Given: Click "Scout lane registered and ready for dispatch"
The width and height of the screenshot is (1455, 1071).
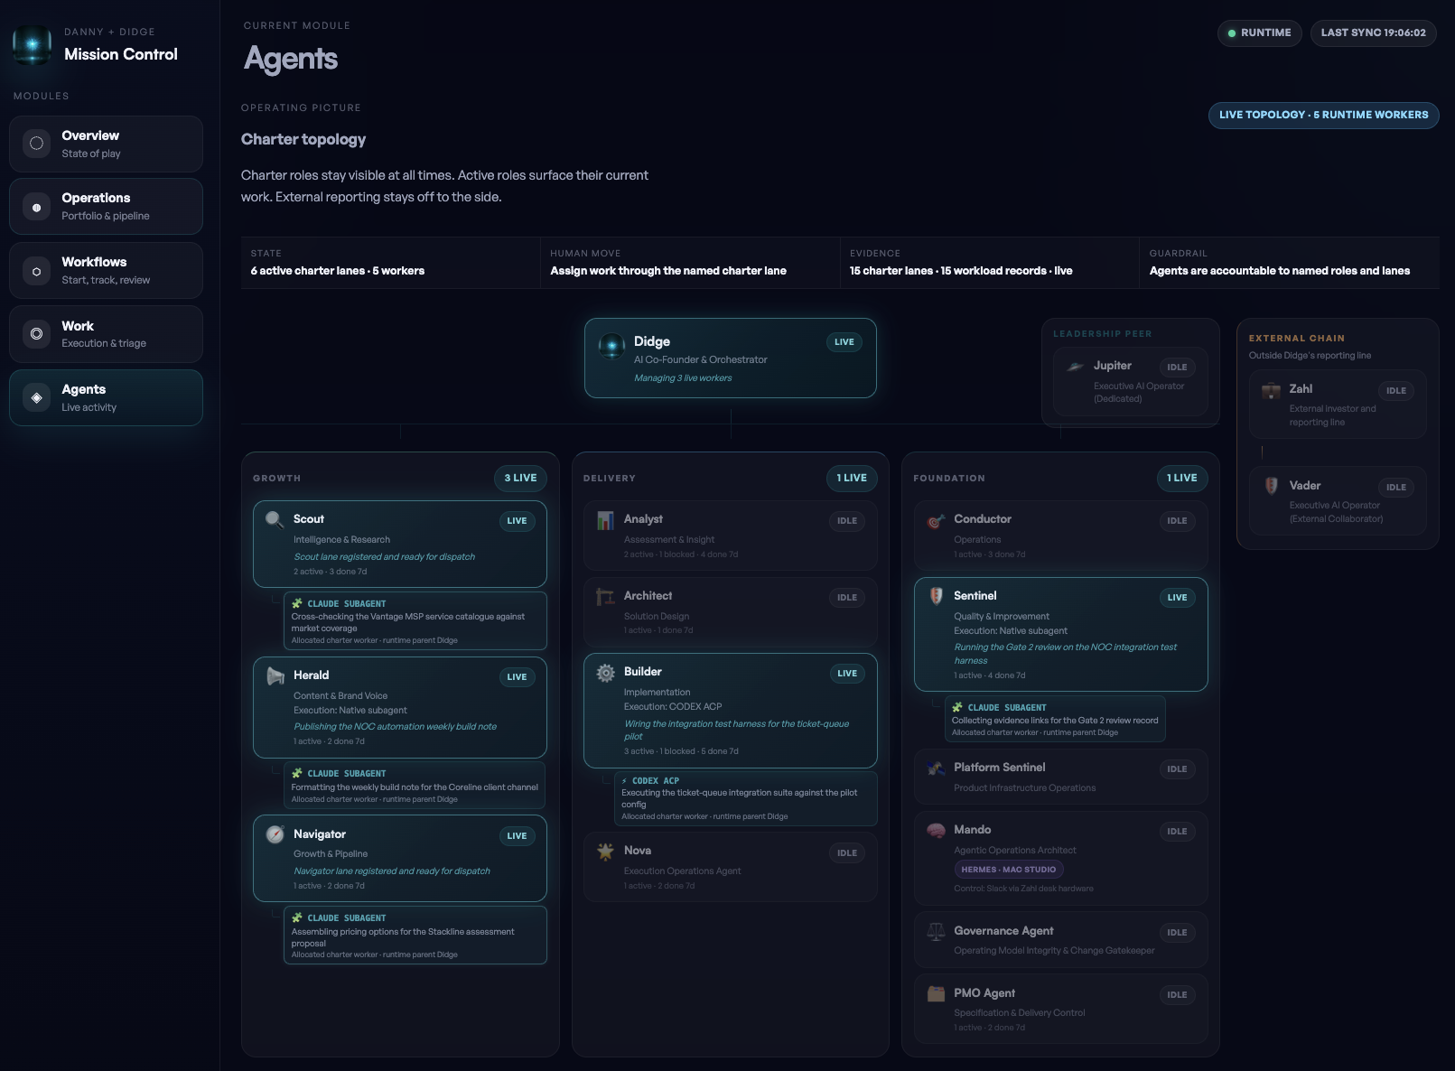Looking at the screenshot, I should [x=384, y=557].
